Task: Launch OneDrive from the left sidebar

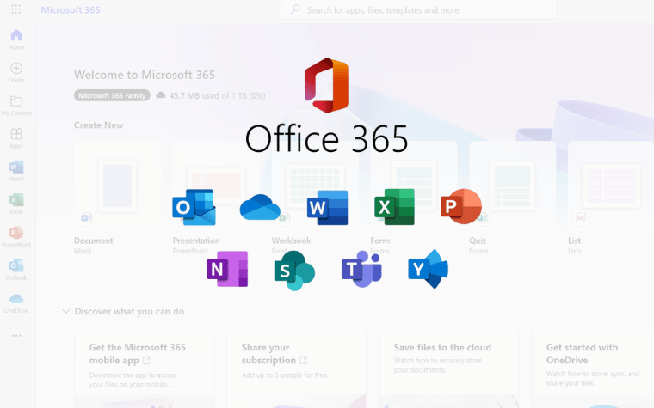Action: pos(16,302)
